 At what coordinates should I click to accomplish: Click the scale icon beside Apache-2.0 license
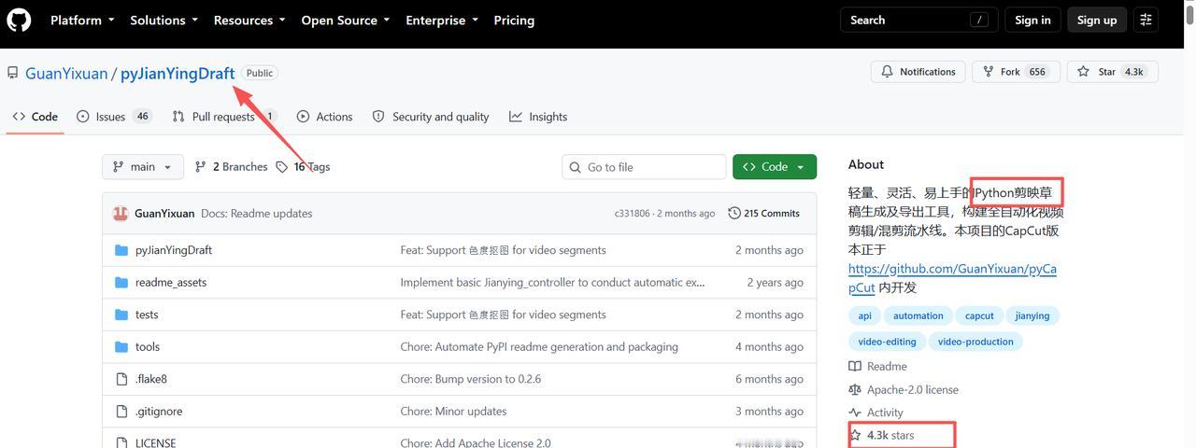tap(855, 389)
